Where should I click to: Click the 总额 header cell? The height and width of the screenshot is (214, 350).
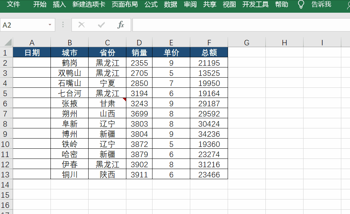click(209, 53)
